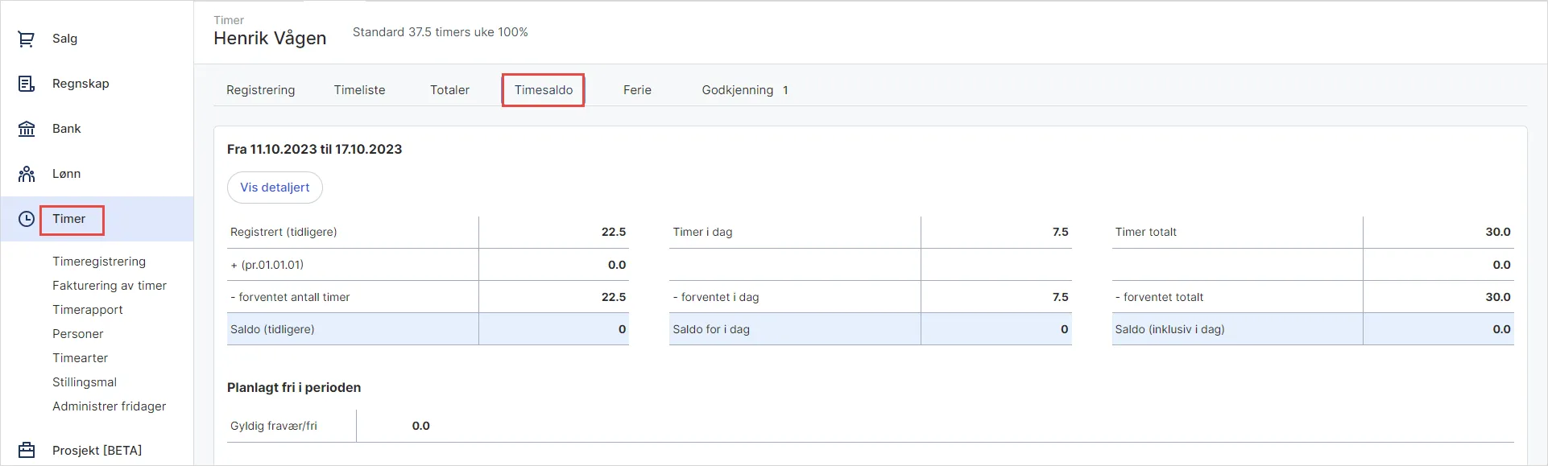Open the Timesaldo tab
This screenshot has width=1548, height=466.
click(x=544, y=90)
